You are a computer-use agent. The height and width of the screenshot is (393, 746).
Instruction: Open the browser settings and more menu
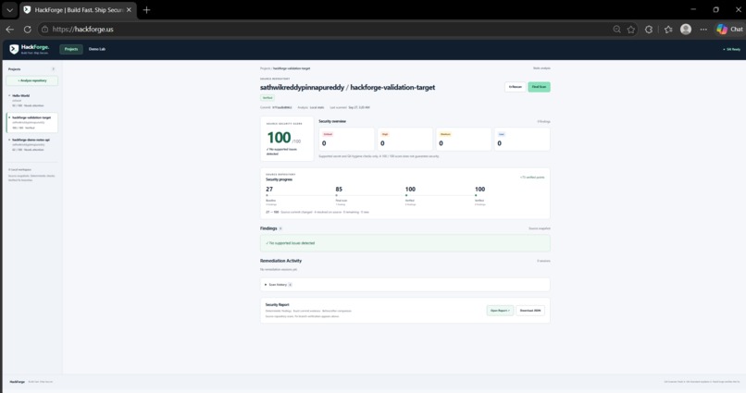[x=703, y=29]
